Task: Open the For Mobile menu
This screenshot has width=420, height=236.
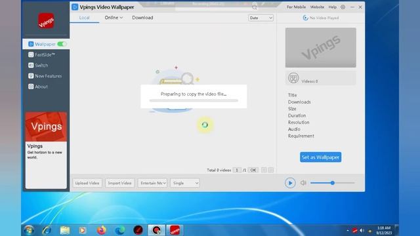Action: point(296,7)
